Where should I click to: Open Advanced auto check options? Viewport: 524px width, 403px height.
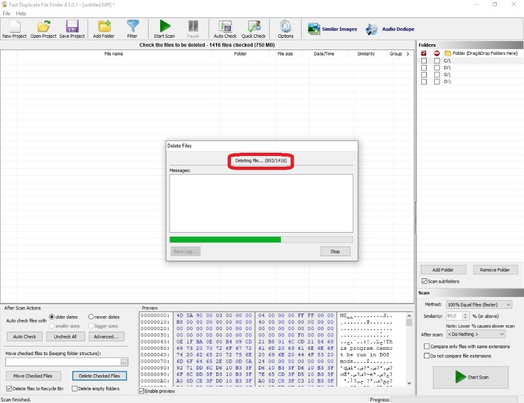click(x=106, y=336)
